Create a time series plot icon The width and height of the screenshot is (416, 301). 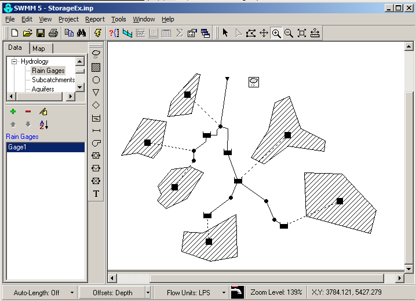(x=140, y=33)
